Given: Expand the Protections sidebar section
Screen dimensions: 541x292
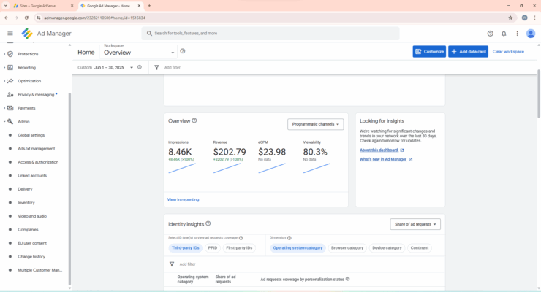Looking at the screenshot, I should (4, 54).
